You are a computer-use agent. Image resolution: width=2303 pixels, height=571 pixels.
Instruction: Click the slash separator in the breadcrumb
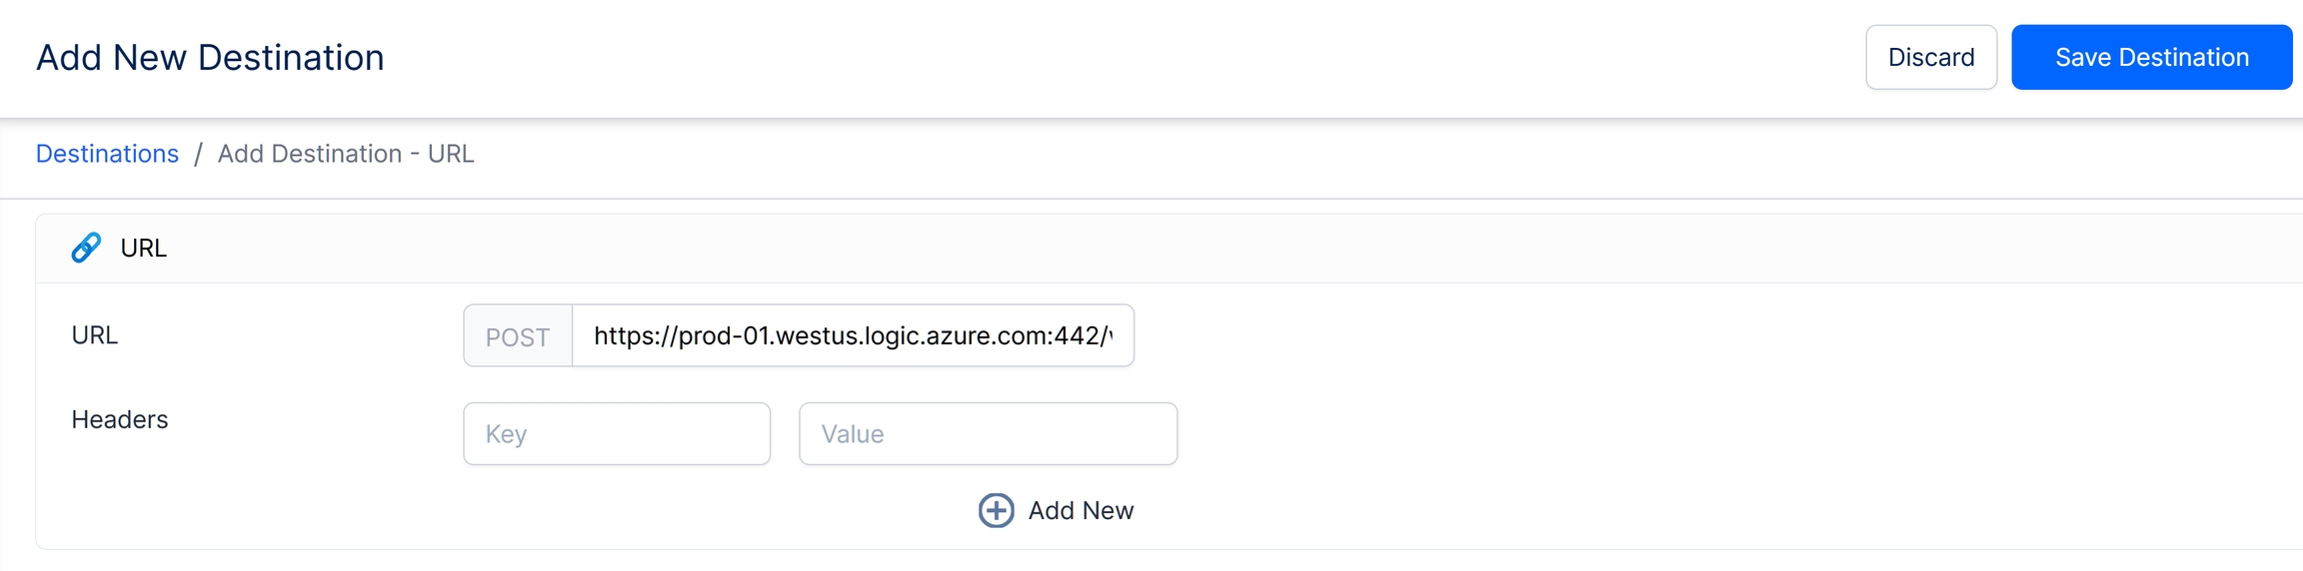click(198, 154)
